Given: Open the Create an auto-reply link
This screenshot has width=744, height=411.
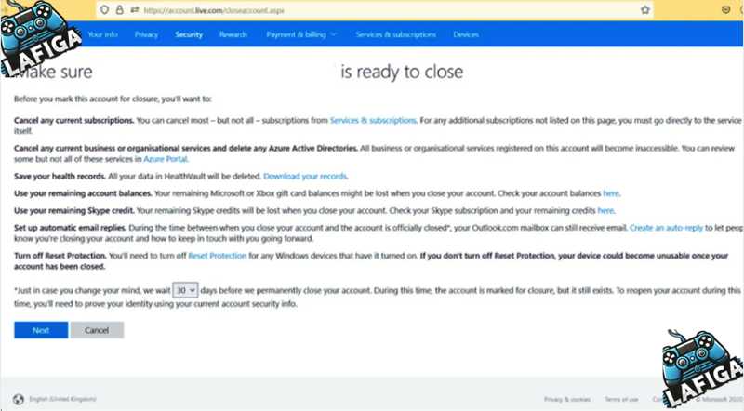Looking at the screenshot, I should (x=666, y=228).
